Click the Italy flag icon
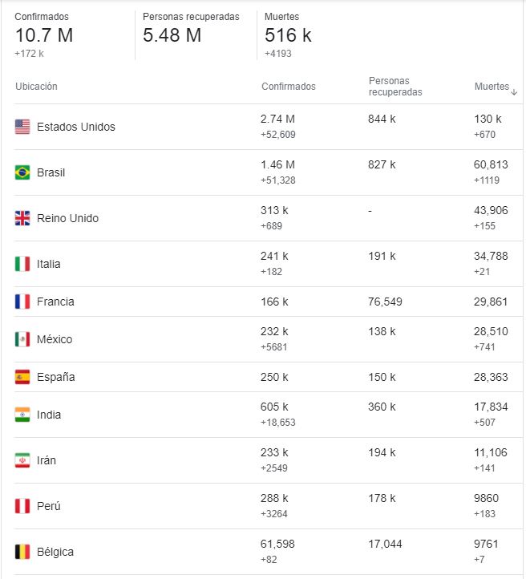 [22, 264]
